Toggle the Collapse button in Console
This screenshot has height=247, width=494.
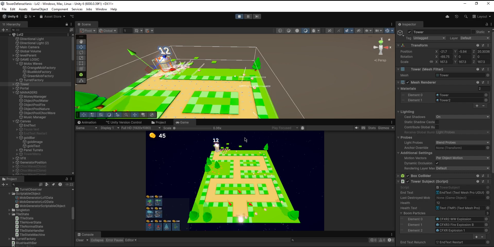[97, 240]
